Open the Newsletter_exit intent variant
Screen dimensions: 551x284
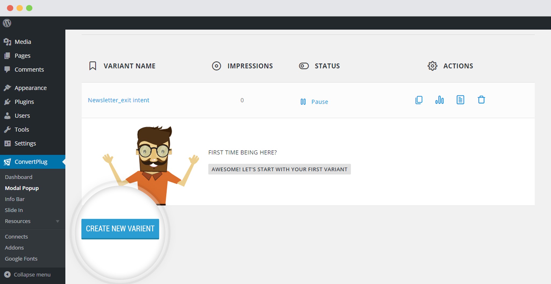coord(118,100)
